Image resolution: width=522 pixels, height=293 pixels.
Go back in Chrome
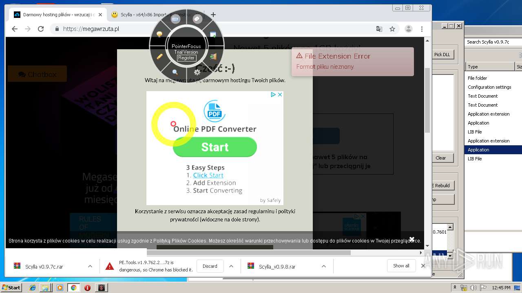pos(15,29)
